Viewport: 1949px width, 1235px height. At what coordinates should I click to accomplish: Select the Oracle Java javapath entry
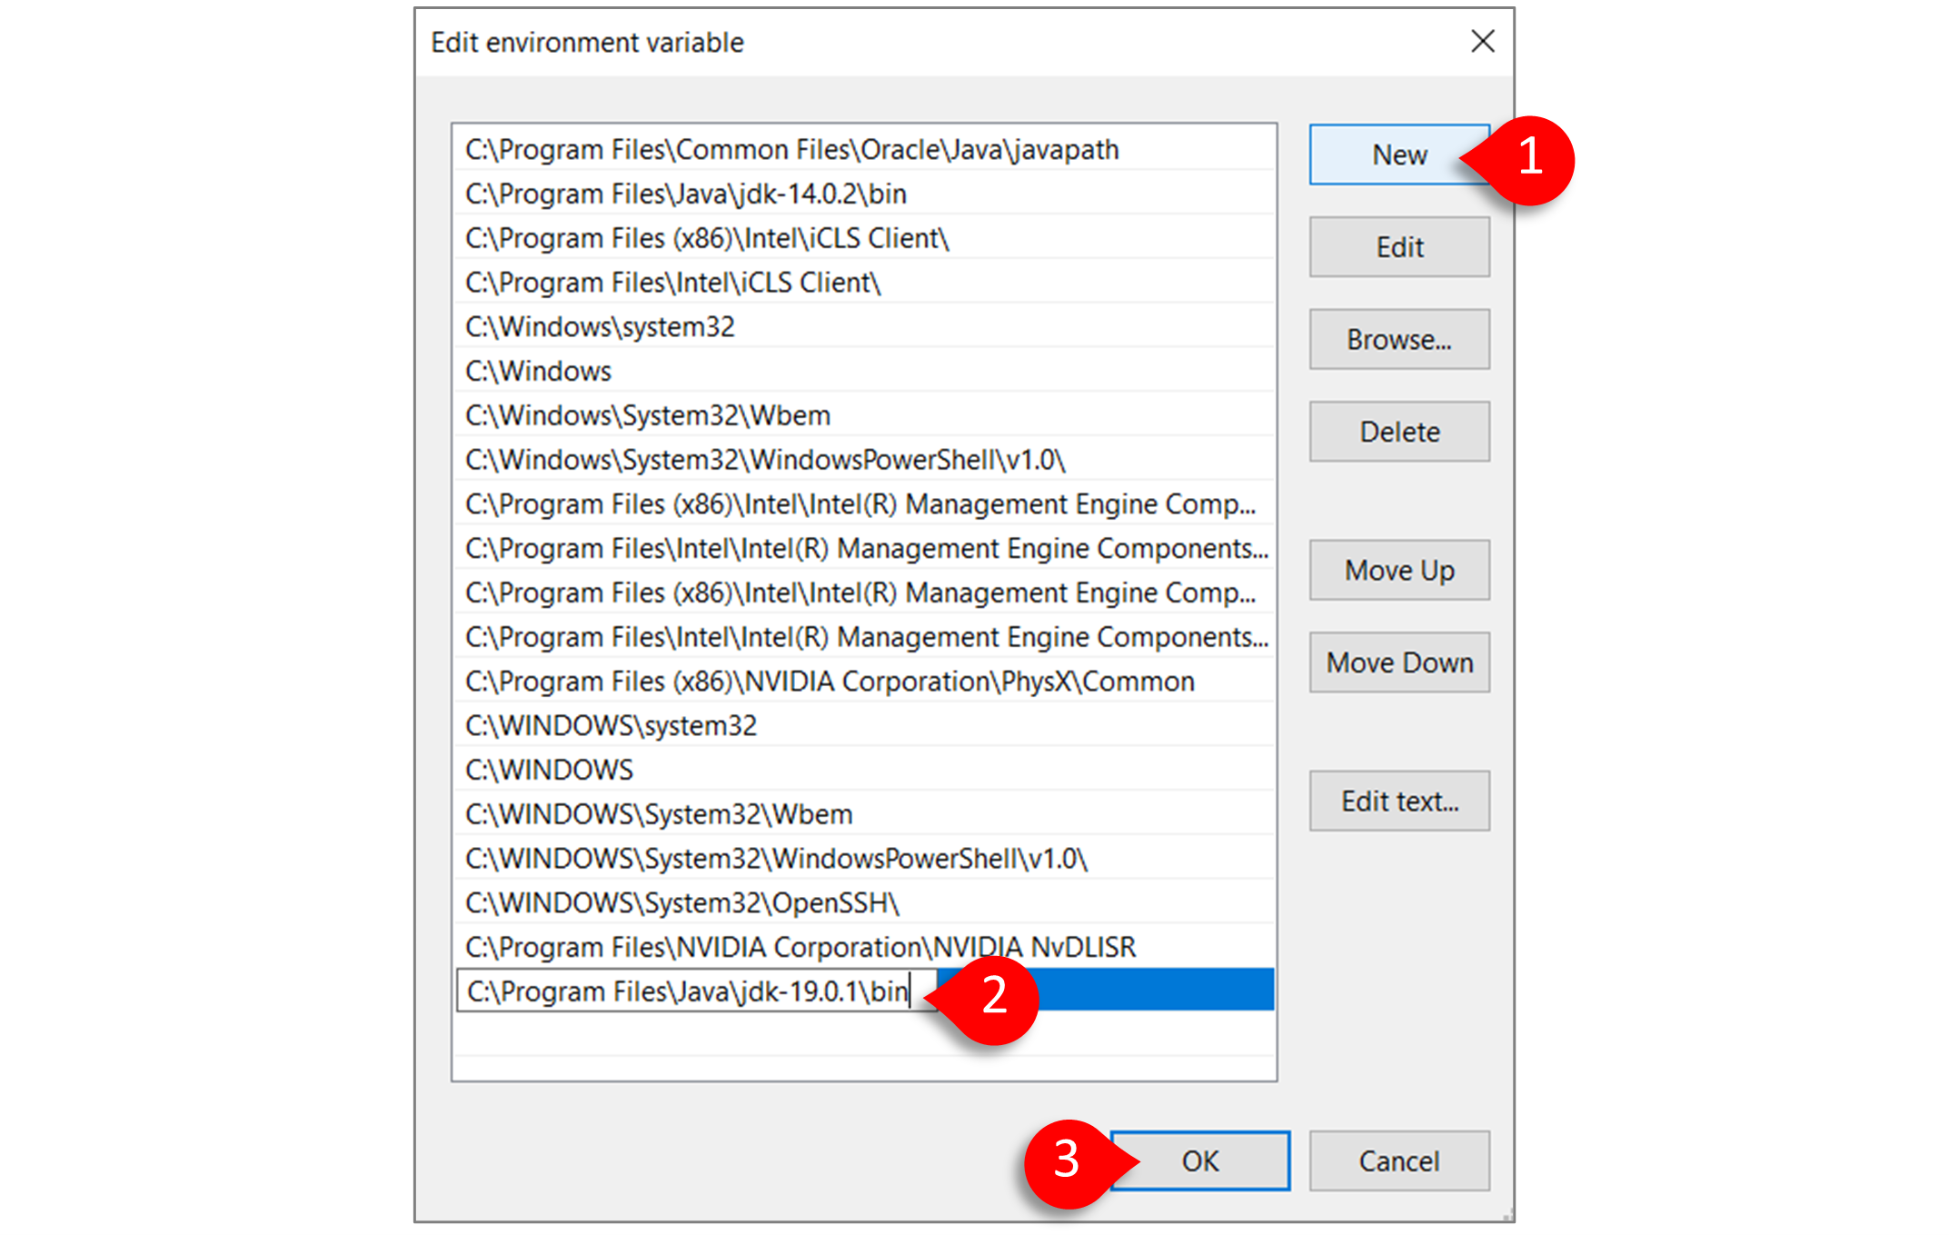791,150
